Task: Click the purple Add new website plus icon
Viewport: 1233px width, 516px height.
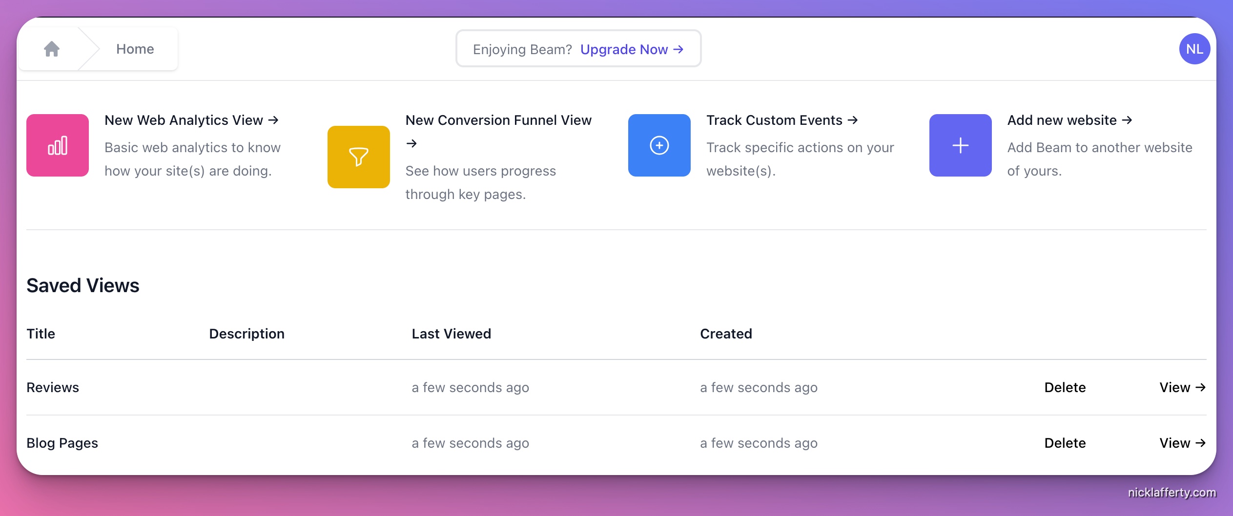Action: click(x=960, y=145)
